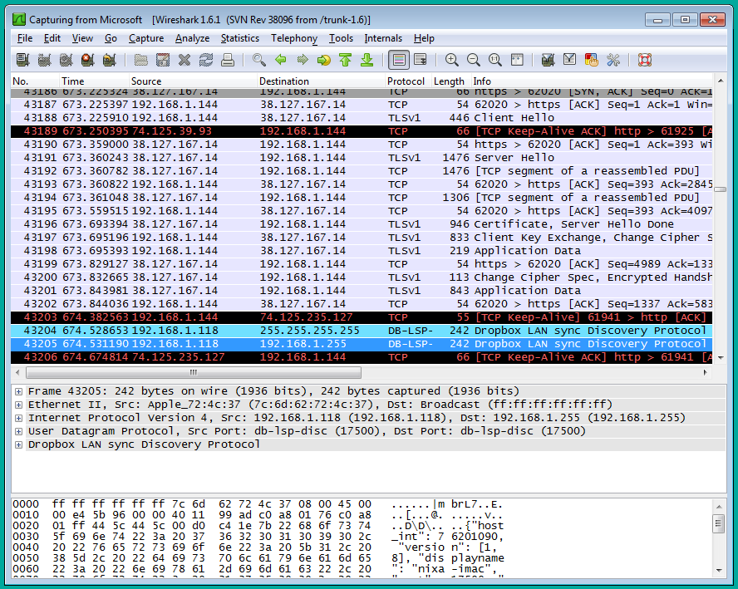Open capture options toolbar icon
This screenshot has height=589, width=738.
(x=44, y=60)
